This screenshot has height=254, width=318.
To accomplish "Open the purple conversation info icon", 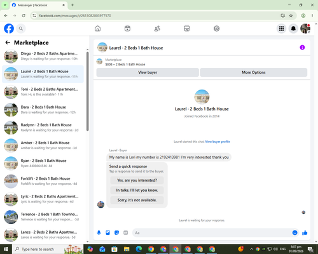I will 302,48.
